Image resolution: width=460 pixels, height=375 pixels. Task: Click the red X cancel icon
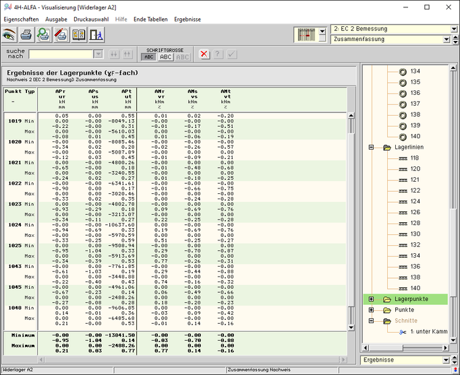204,54
